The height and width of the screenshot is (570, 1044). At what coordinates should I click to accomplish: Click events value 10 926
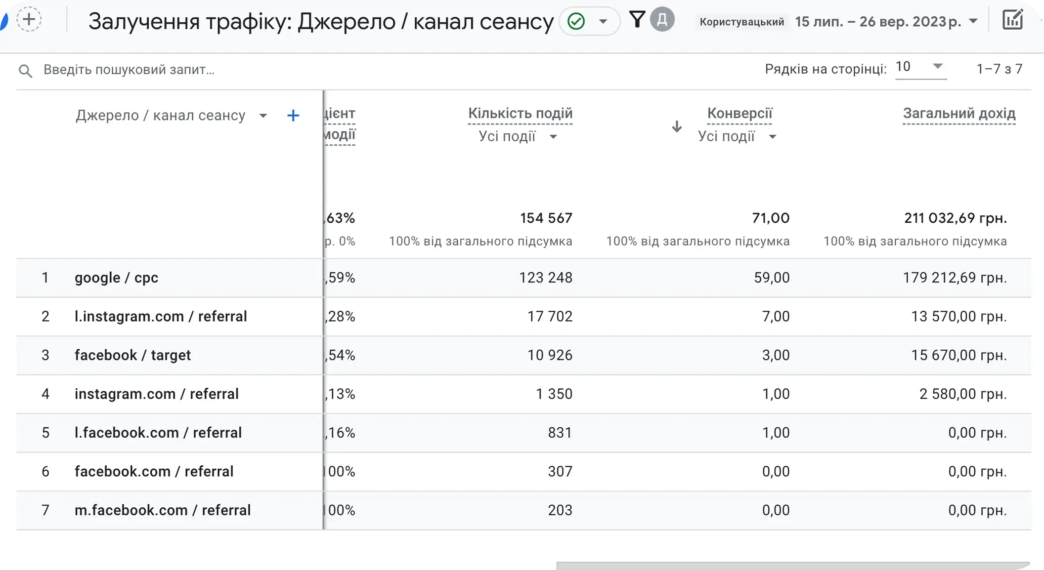coord(550,355)
